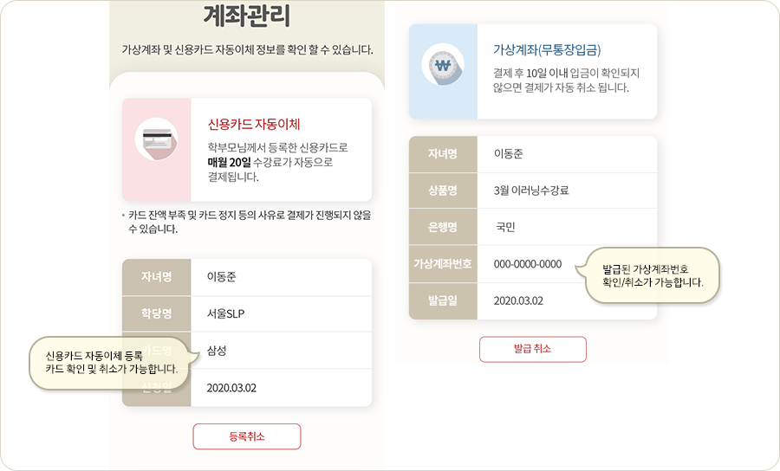Click the won coin icon
The height and width of the screenshot is (471, 780).
point(443,65)
